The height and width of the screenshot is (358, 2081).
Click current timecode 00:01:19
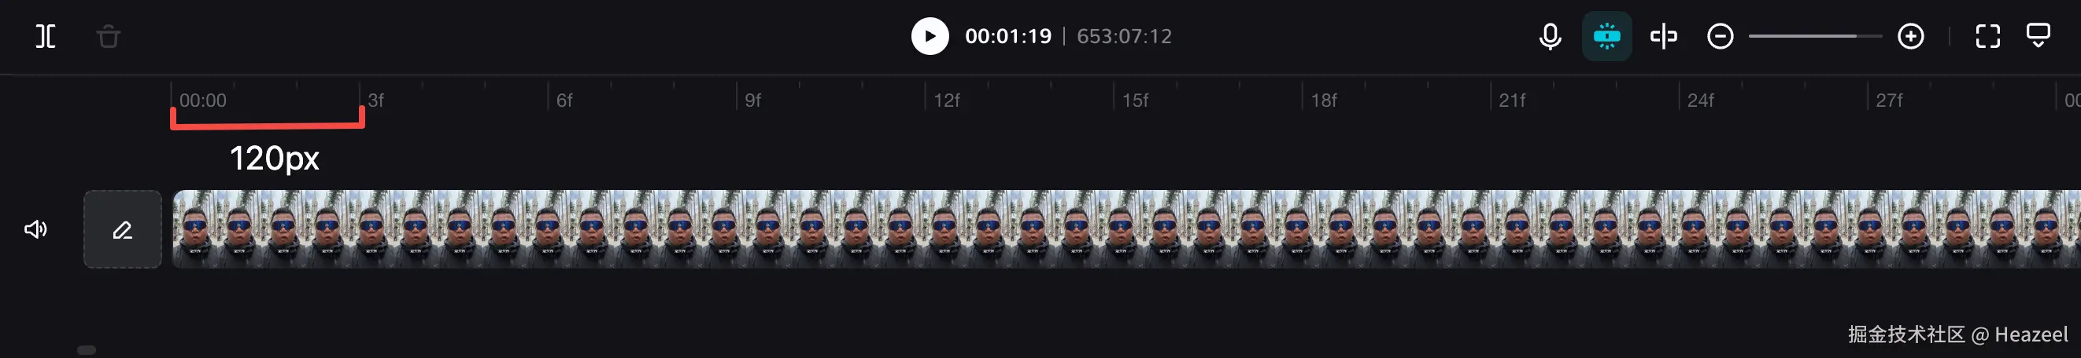[1008, 36]
